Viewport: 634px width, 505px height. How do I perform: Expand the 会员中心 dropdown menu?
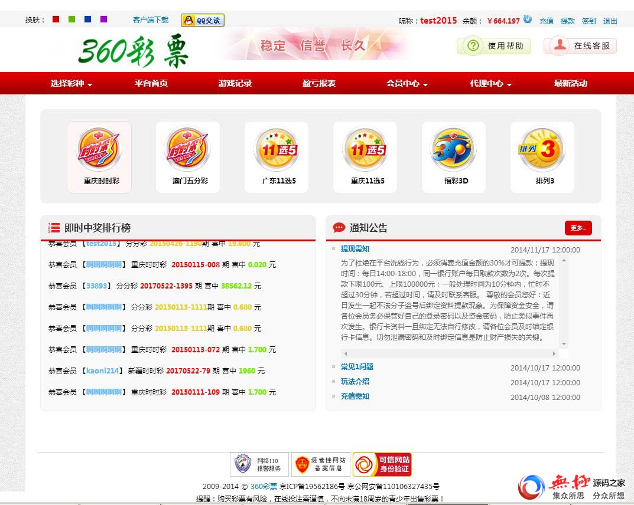[407, 83]
